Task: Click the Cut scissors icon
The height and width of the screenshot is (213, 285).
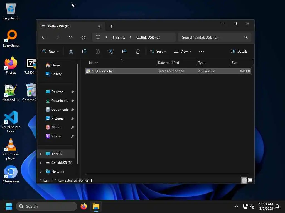Action: tap(71, 51)
